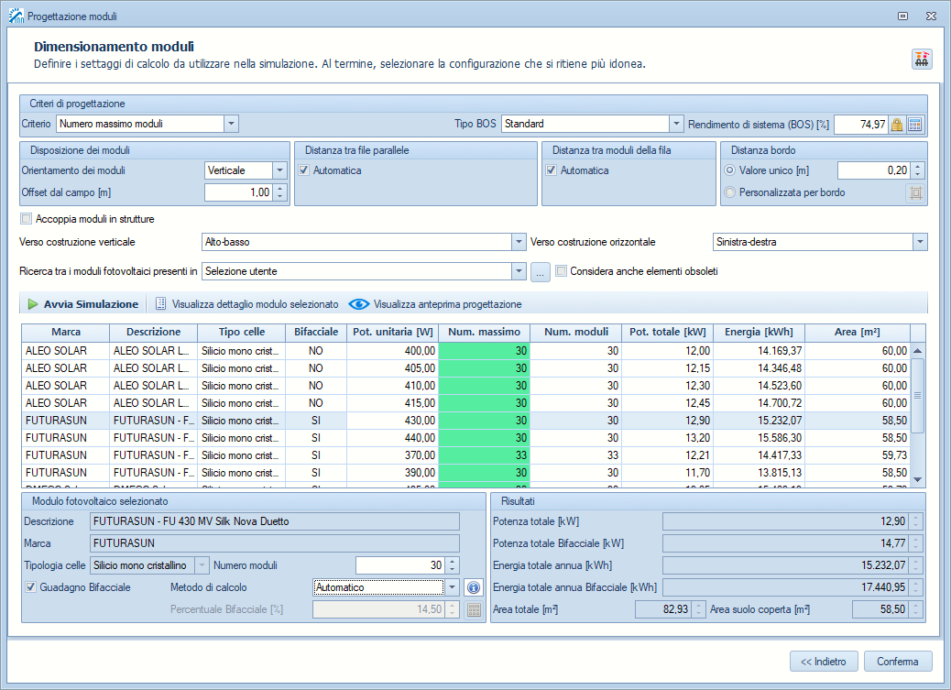The image size is (951, 690).
Task: Enable Considera anche elementi obsoleti
Action: coord(562,271)
